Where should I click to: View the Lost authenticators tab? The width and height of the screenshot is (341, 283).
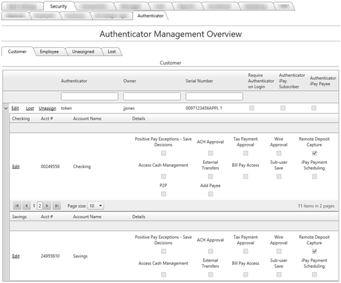(112, 51)
